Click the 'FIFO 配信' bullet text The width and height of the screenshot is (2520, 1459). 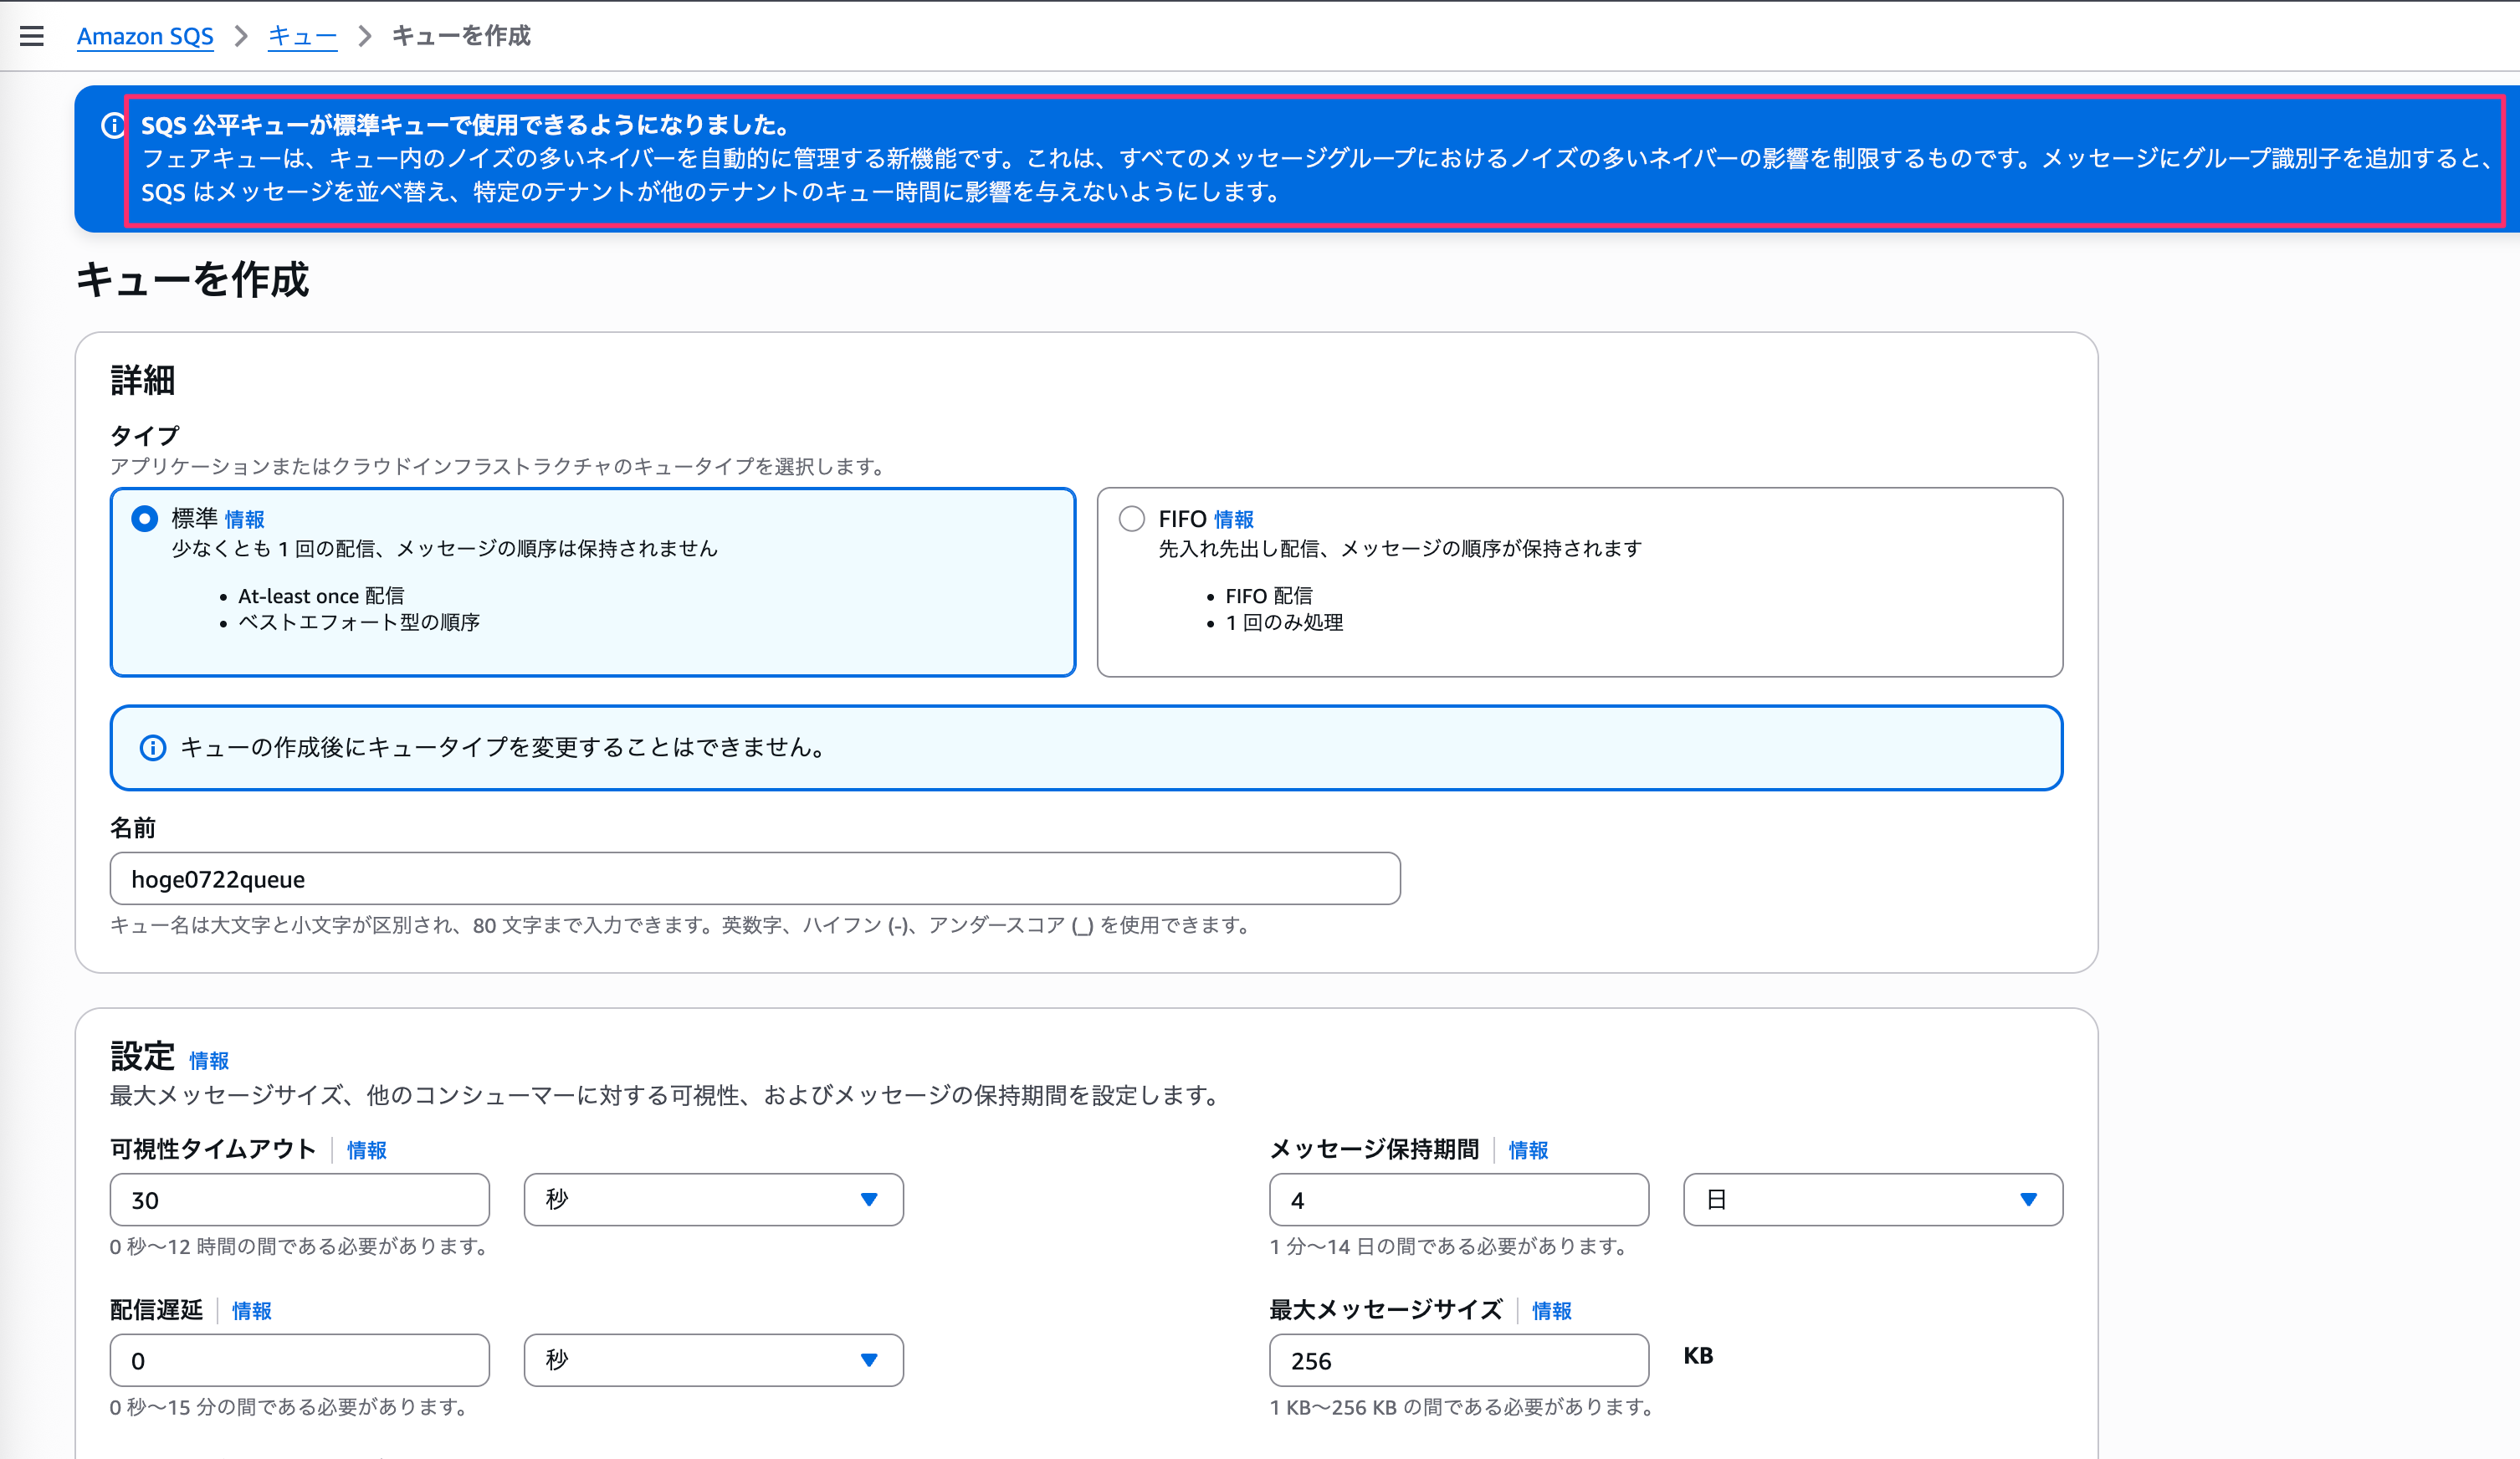[x=1269, y=596]
